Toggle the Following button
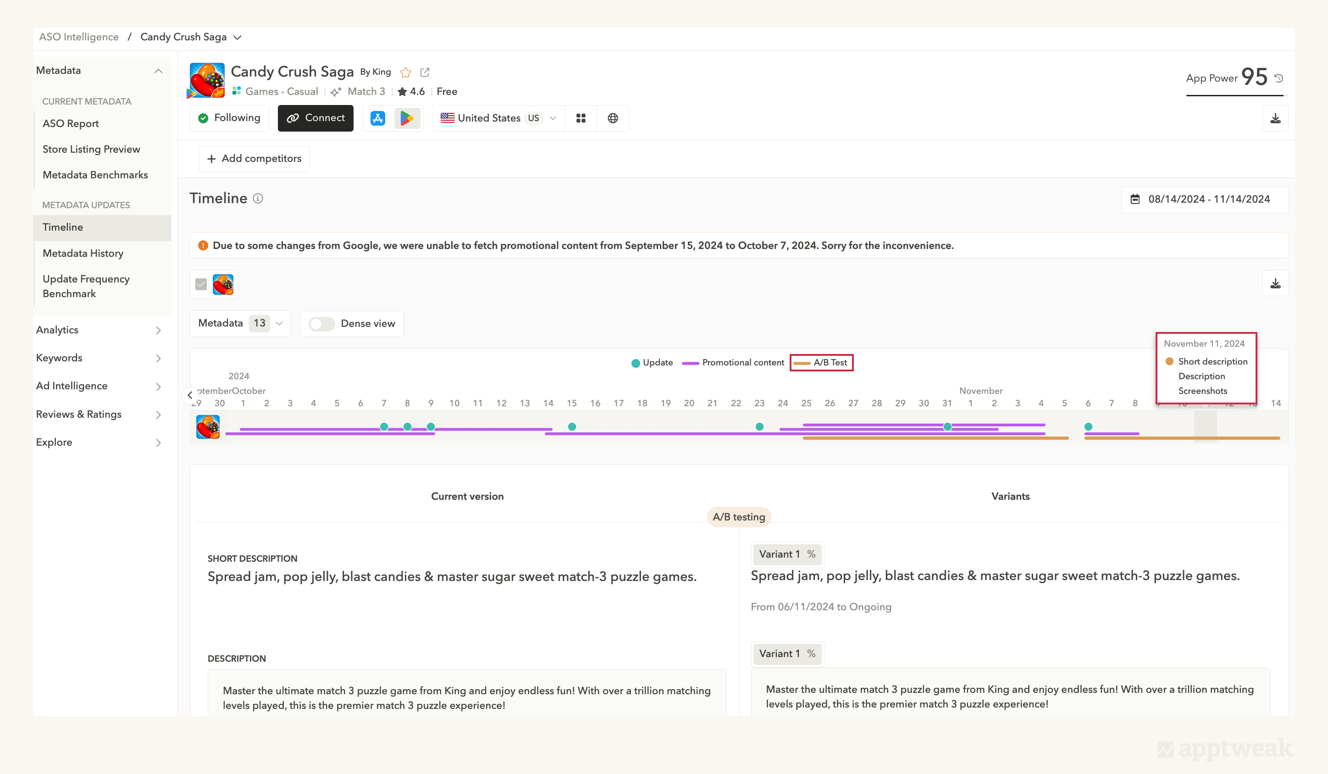Screen dimensions: 1328x774 pos(229,118)
